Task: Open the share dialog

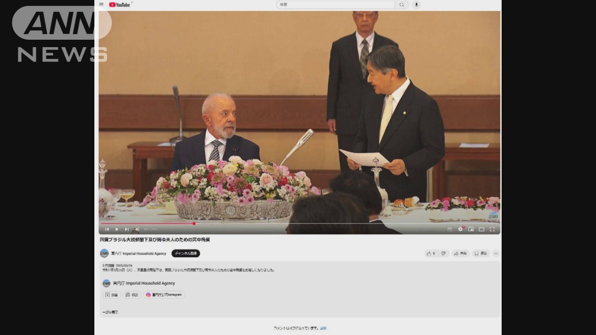Action: [x=460, y=253]
